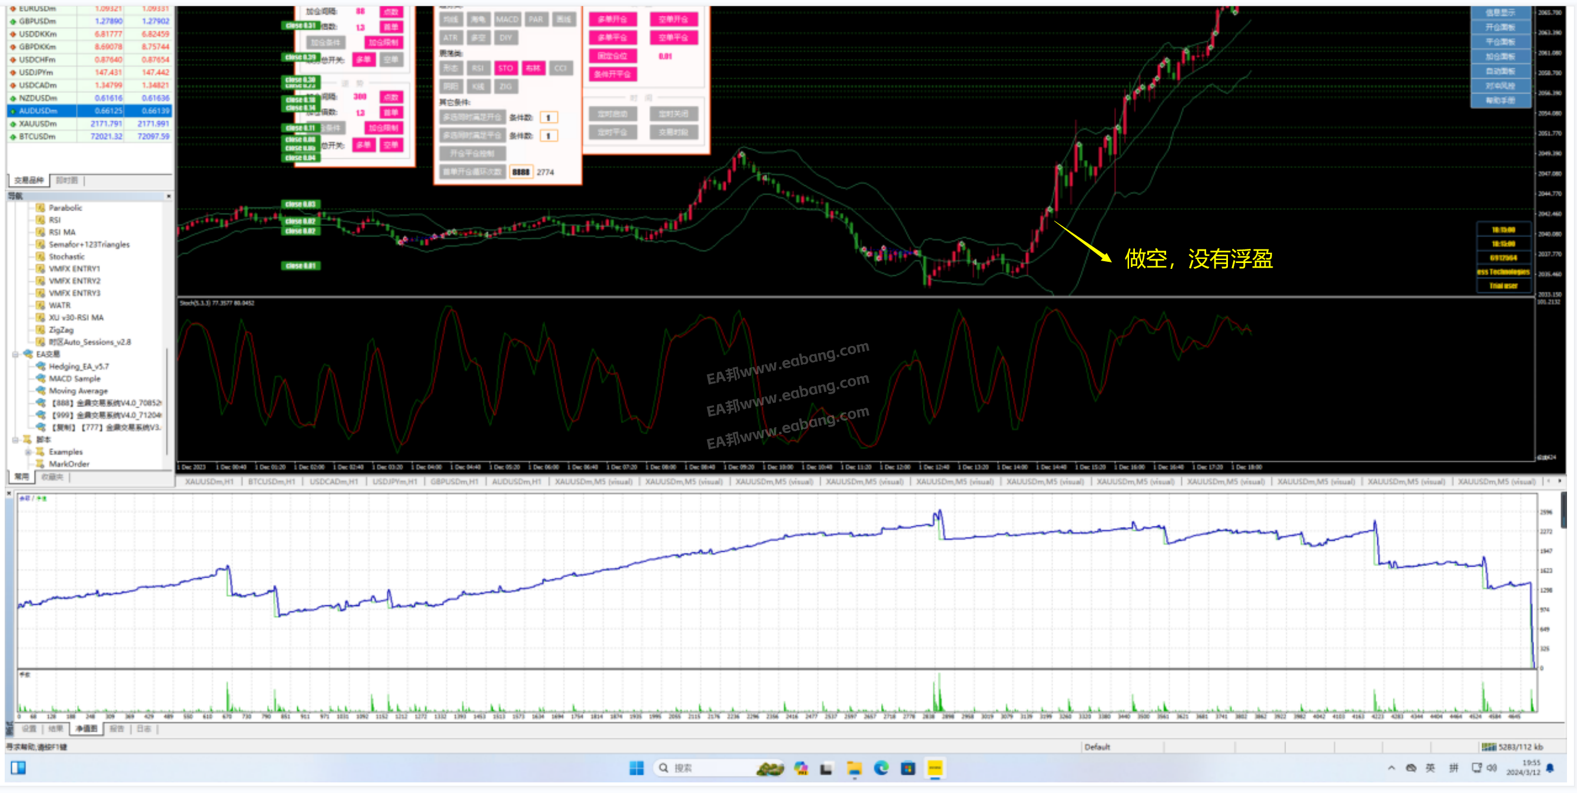Viewport: 1577px width, 793px height.
Task: Open the 日志 tester tab
Action: [144, 729]
